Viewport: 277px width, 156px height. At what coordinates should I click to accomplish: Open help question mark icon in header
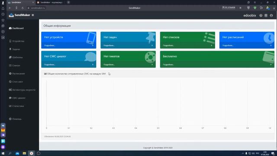[261, 16]
